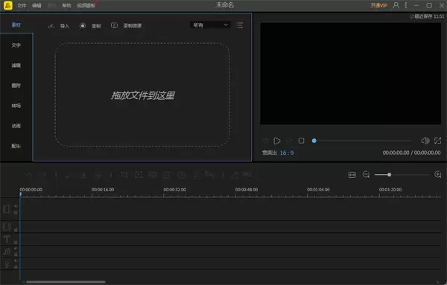
Task: Zoom in the timeline with plus magnifier
Action: (437, 174)
